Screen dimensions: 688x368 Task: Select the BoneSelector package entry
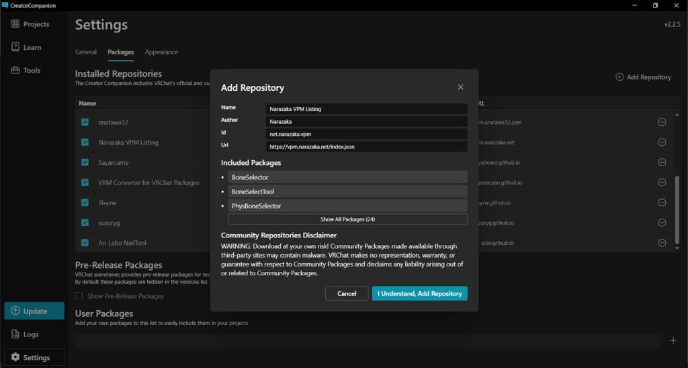[x=347, y=178]
